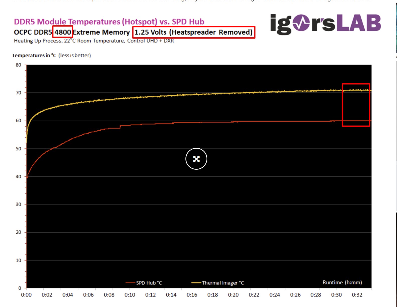
Task: Click the y-axis value "80"
Action: tap(18, 65)
